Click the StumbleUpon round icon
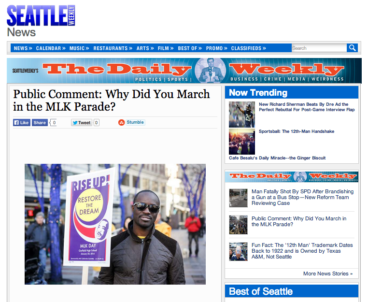The height and width of the screenshot is (302, 368). (x=121, y=122)
